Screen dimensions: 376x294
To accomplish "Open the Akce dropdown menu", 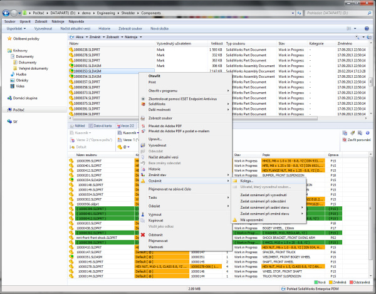I will pyautogui.click(x=81, y=37).
